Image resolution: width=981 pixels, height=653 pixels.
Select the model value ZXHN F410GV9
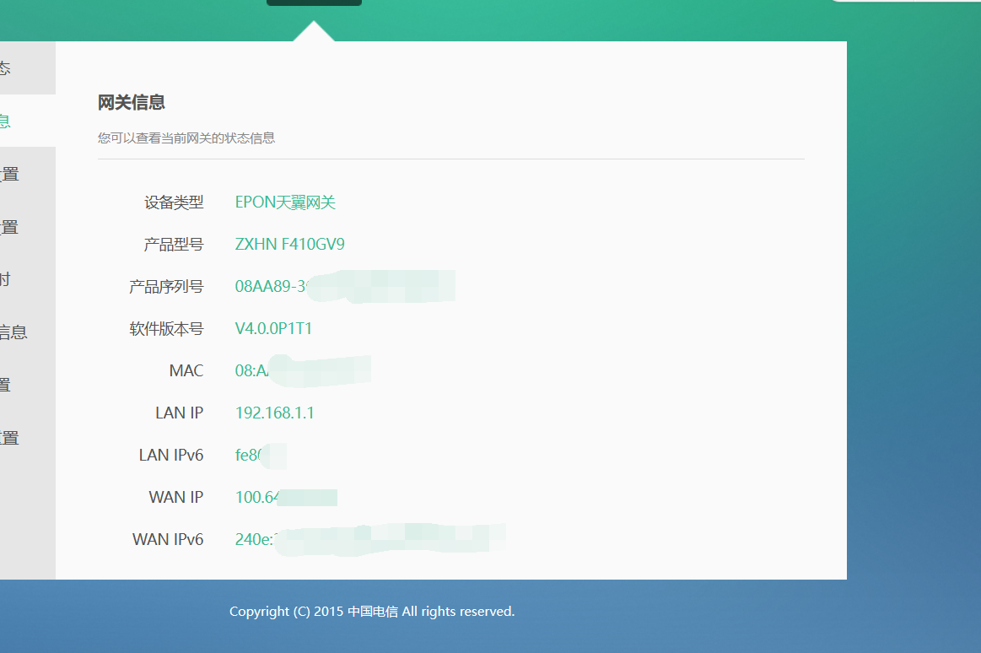click(x=289, y=245)
